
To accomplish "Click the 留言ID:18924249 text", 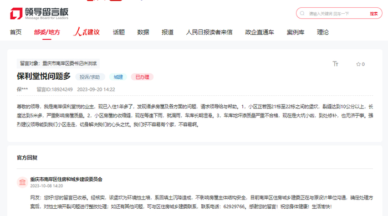I will pyautogui.click(x=54, y=90).
